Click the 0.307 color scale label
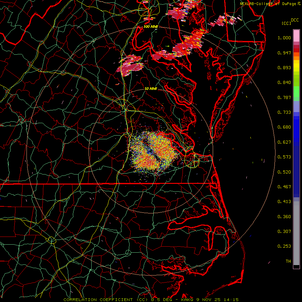 point(284,232)
